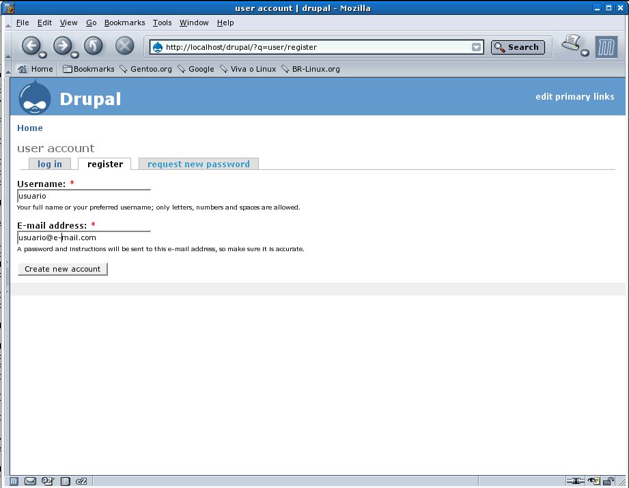Screen dimensions: 629x488
Task: Open the File menu
Action: 23,23
